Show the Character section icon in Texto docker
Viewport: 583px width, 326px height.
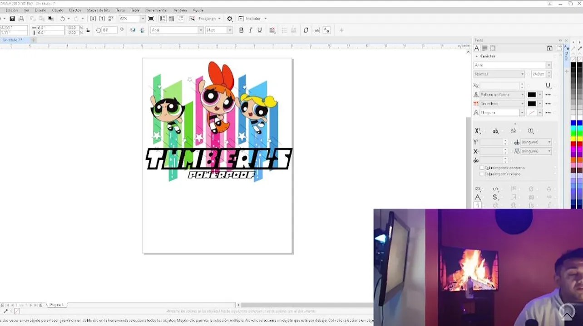click(477, 48)
